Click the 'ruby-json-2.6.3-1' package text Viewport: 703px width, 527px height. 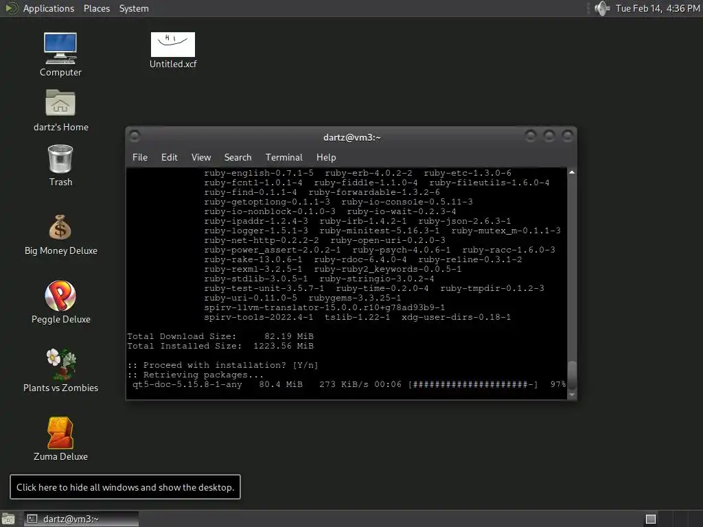point(465,221)
